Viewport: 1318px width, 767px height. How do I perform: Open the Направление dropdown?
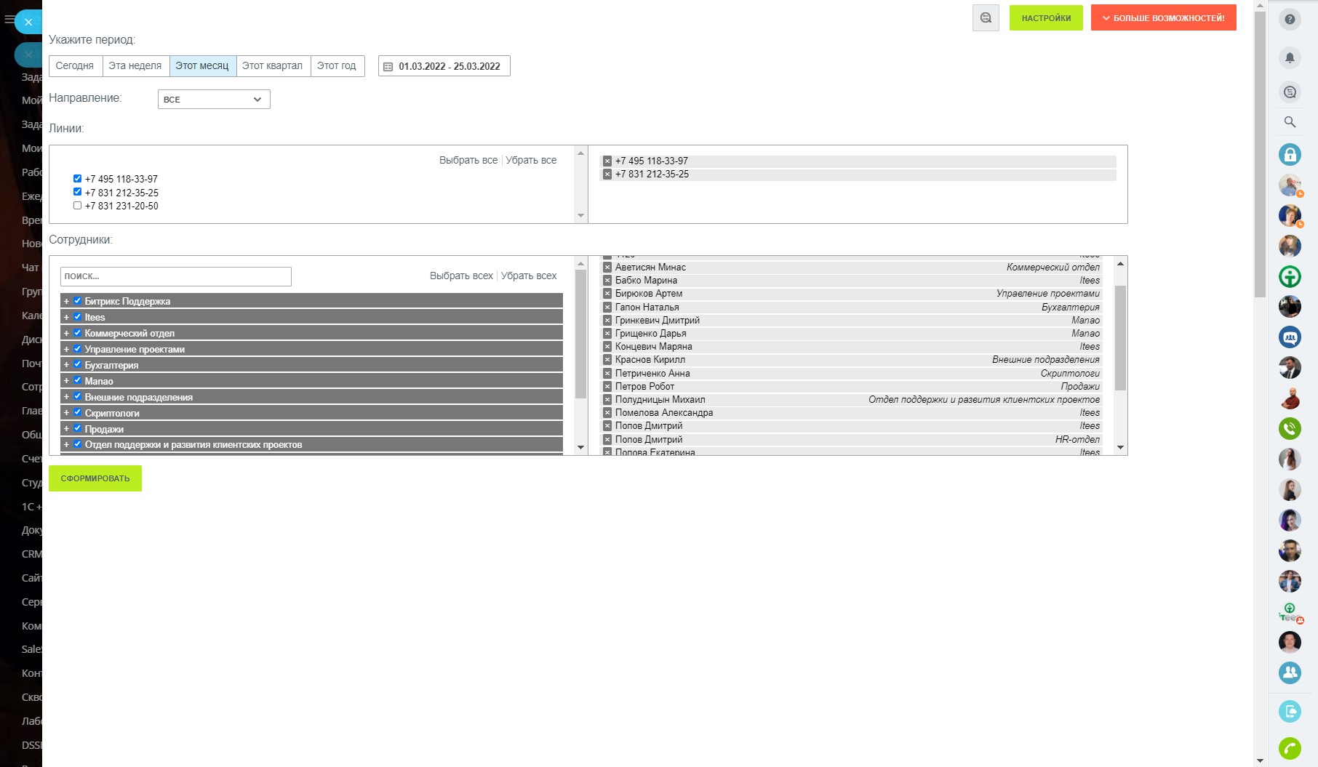(x=214, y=100)
